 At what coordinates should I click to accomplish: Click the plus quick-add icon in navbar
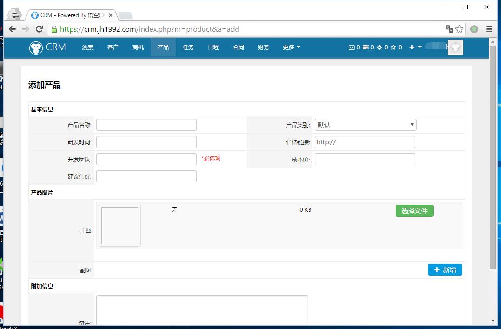click(x=412, y=47)
